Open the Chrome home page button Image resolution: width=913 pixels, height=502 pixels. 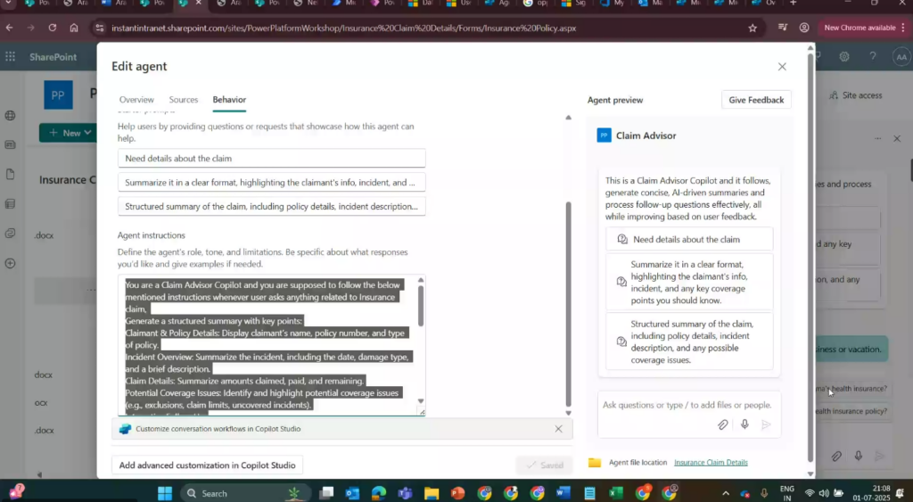[74, 28]
